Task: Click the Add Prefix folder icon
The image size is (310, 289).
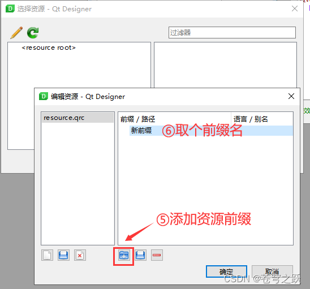Action: tap(124, 255)
